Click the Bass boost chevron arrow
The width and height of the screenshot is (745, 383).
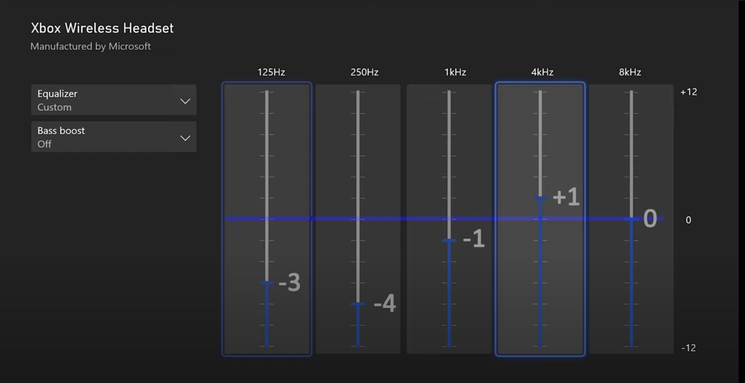(x=185, y=138)
